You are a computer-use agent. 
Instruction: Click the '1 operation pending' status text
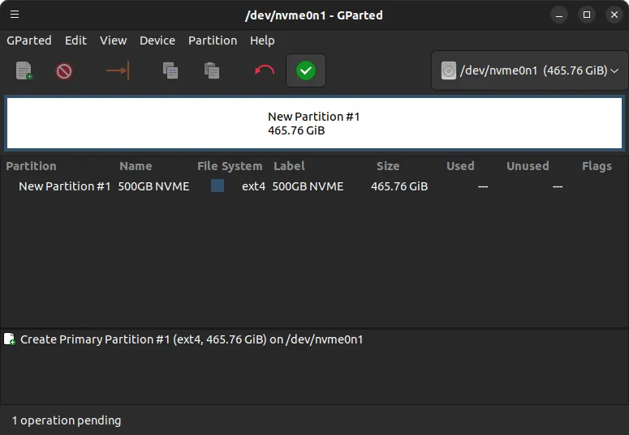point(67,420)
